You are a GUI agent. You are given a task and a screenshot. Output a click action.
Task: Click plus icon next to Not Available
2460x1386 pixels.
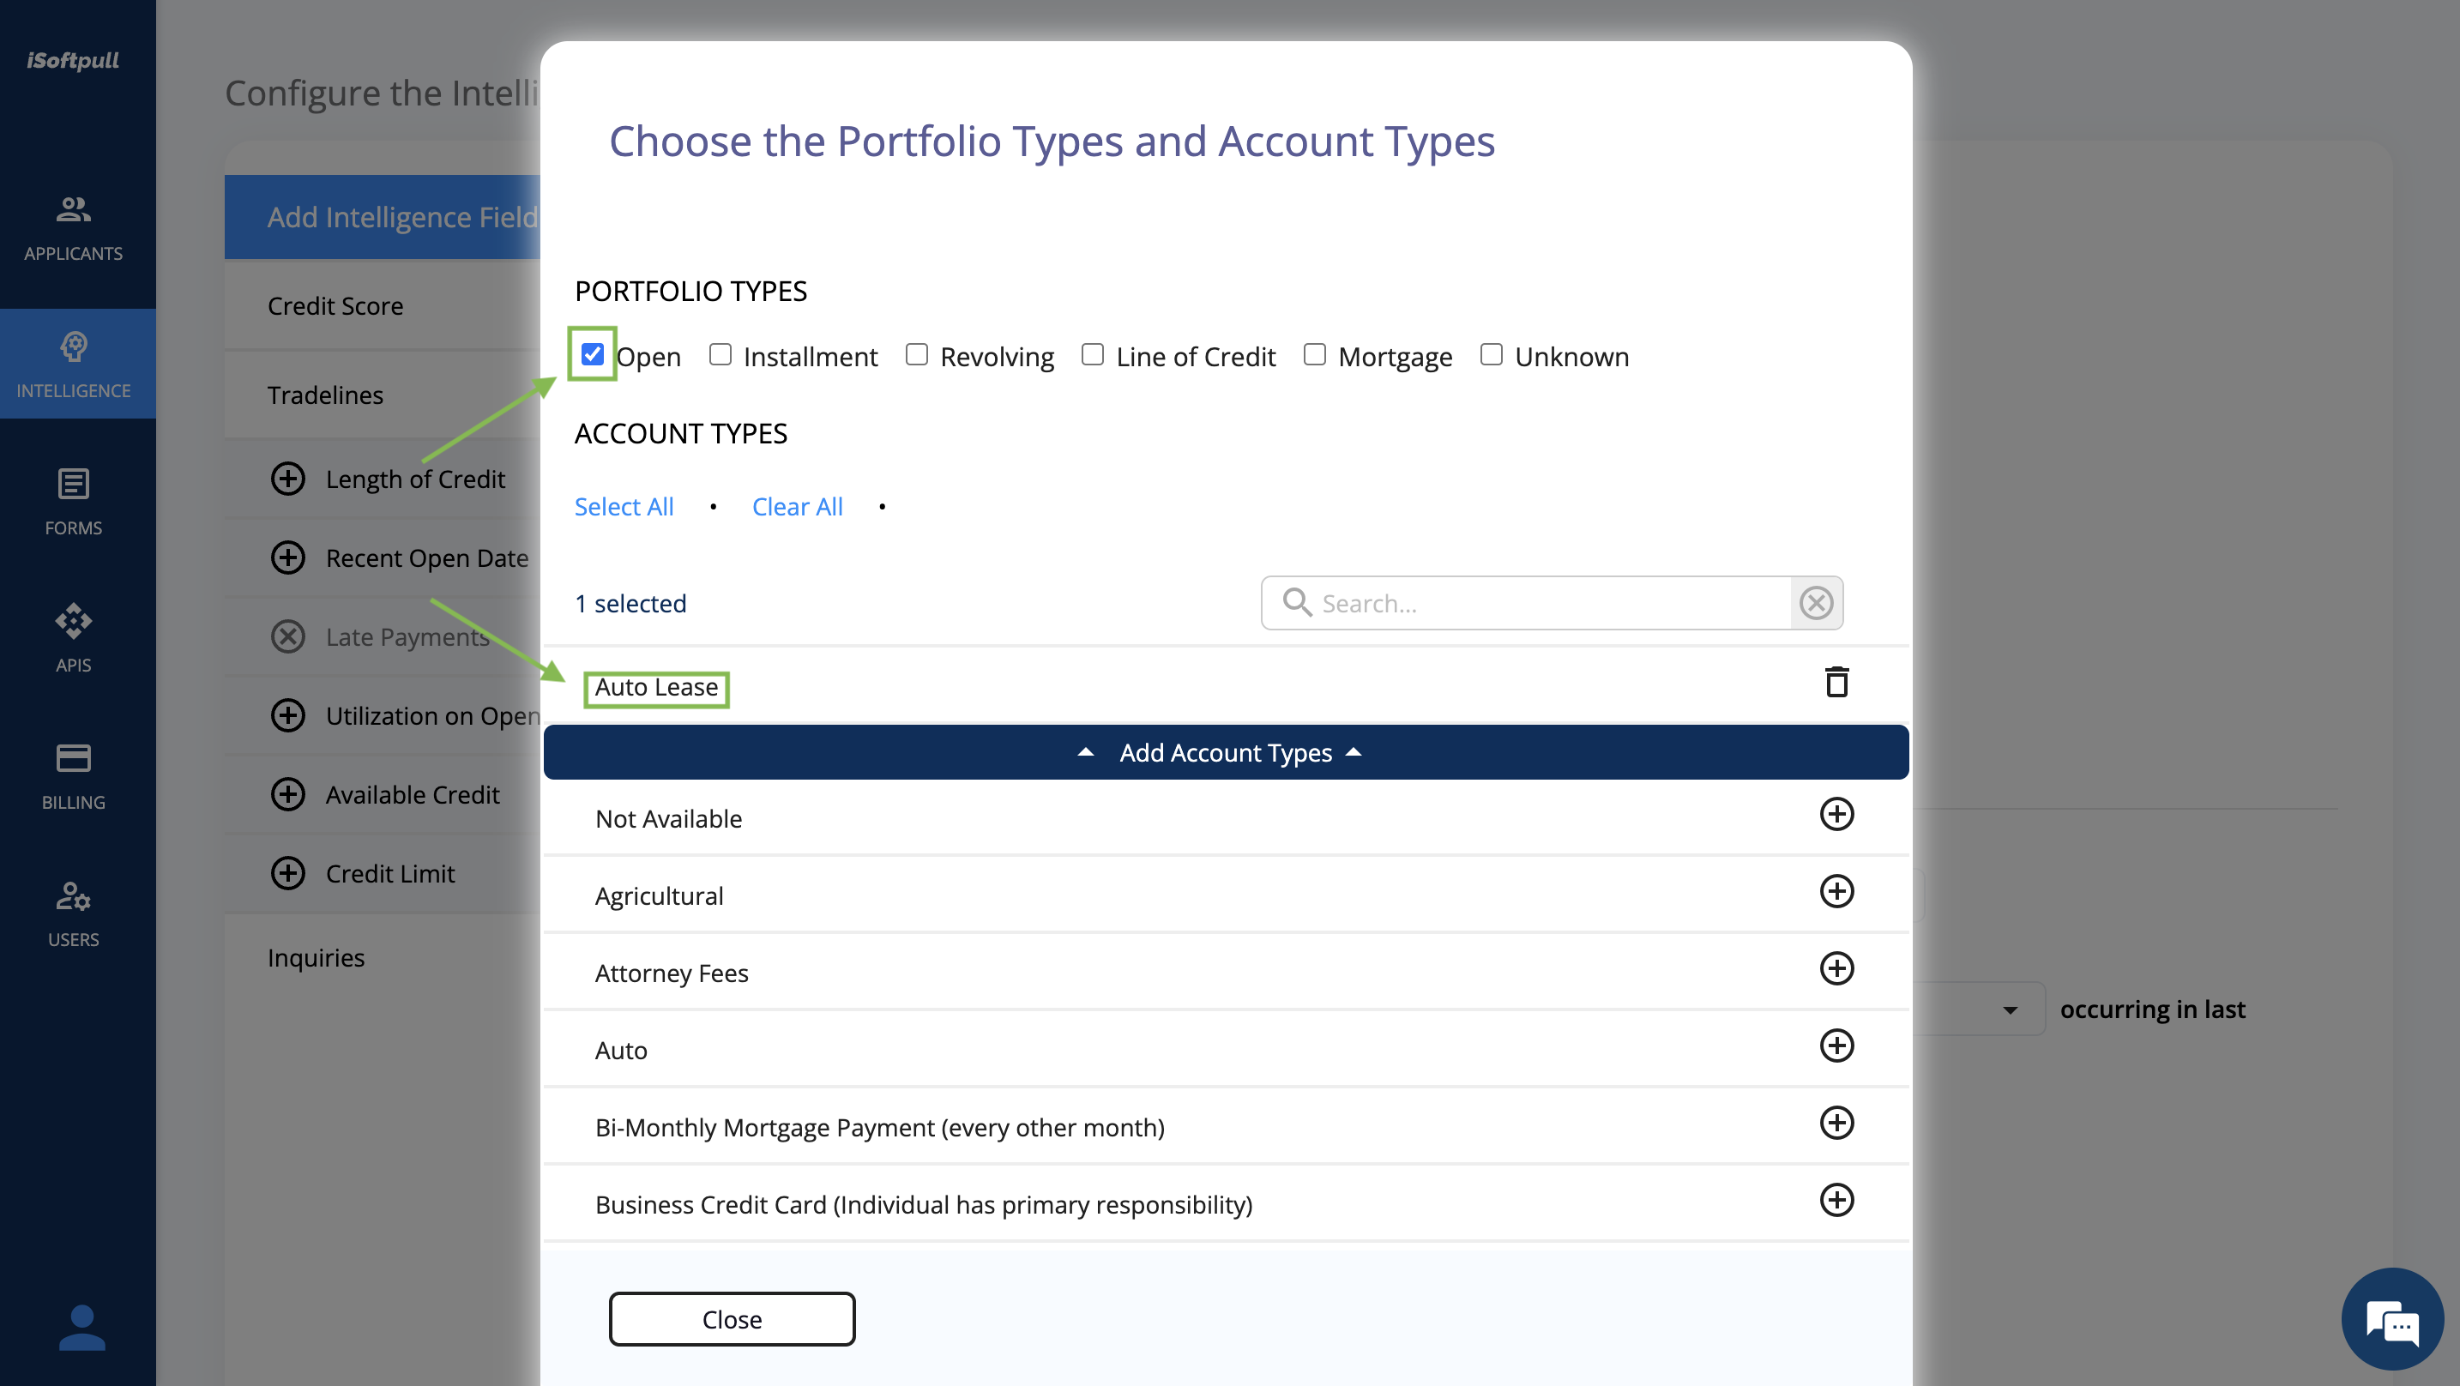coord(1836,814)
